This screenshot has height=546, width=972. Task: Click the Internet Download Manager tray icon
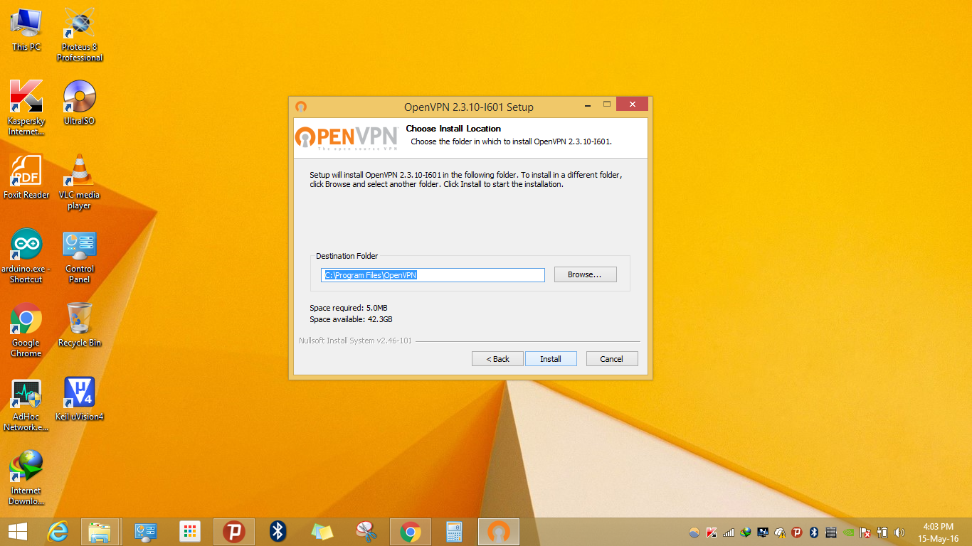(x=746, y=532)
